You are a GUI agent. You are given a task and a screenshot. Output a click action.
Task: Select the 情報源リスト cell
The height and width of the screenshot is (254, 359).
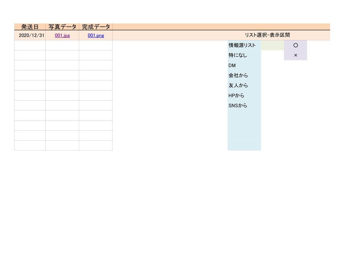(244, 45)
